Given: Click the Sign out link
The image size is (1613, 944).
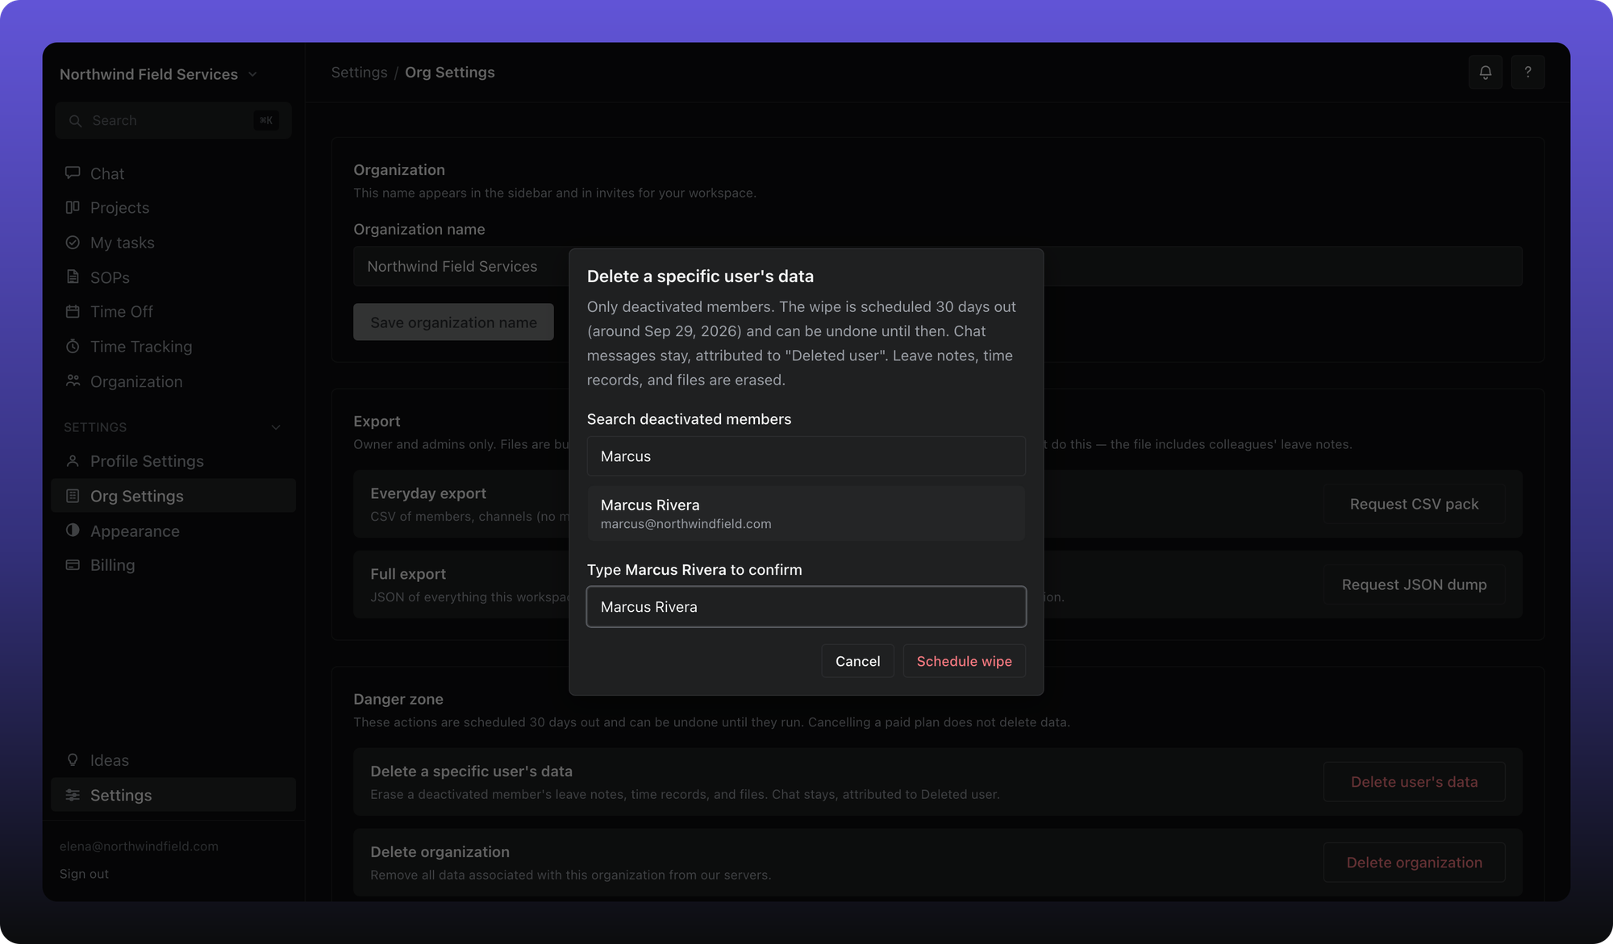Looking at the screenshot, I should click(x=84, y=874).
